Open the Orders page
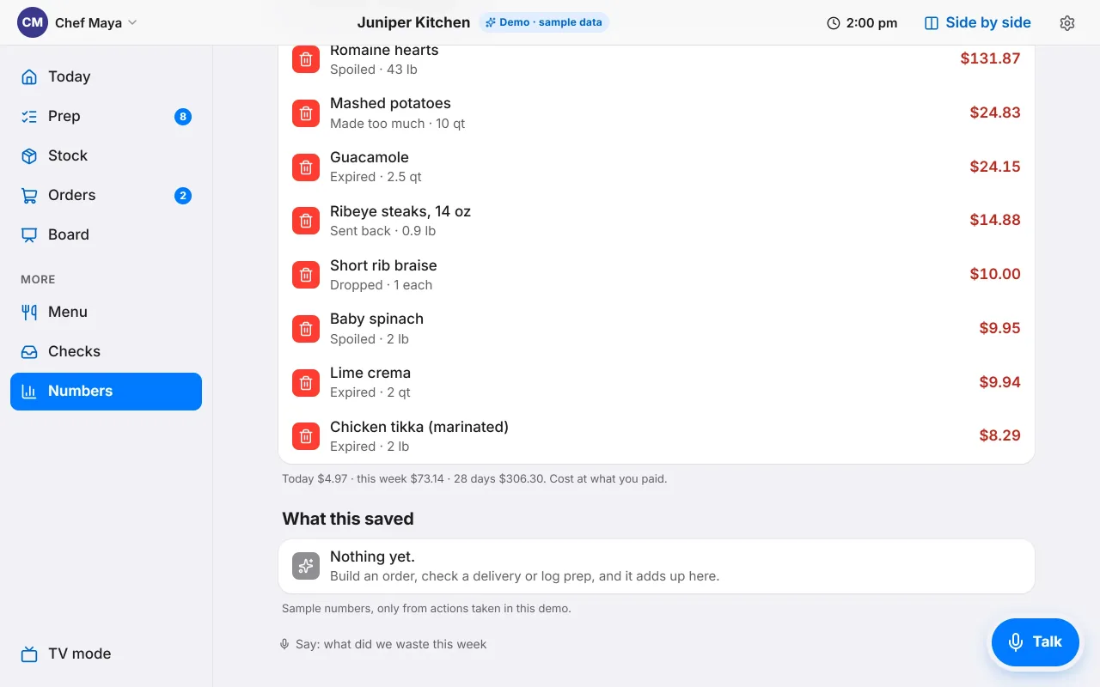The height and width of the screenshot is (687, 1100). click(106, 195)
